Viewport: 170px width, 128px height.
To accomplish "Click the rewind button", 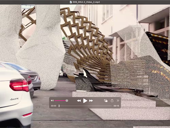I will (x=79, y=101).
